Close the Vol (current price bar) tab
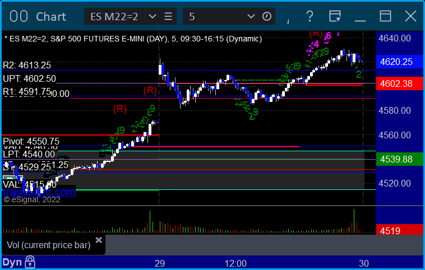This screenshot has height=270, width=425. point(99,240)
